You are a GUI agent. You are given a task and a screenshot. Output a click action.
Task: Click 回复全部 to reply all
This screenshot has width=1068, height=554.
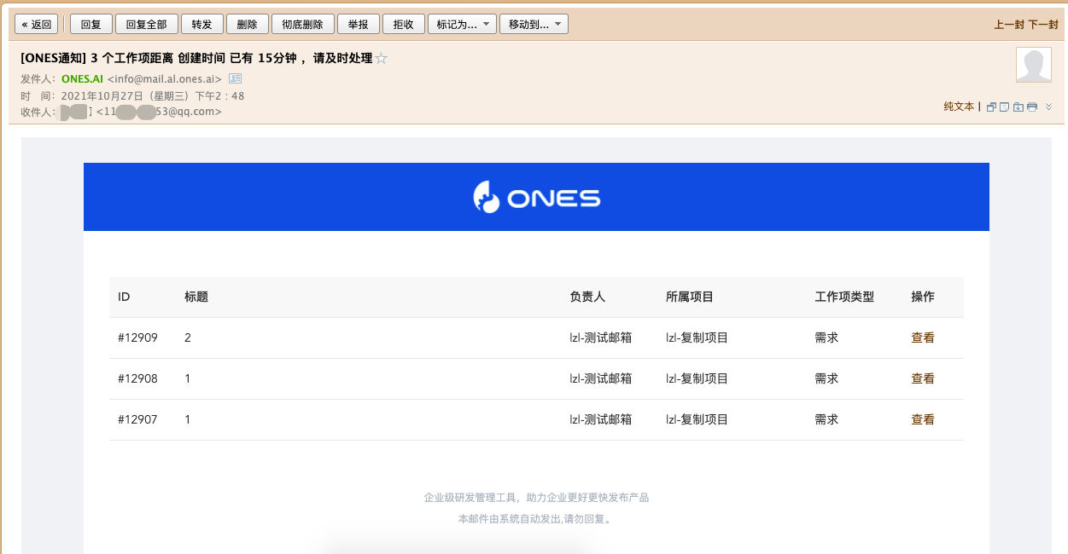[x=147, y=25]
